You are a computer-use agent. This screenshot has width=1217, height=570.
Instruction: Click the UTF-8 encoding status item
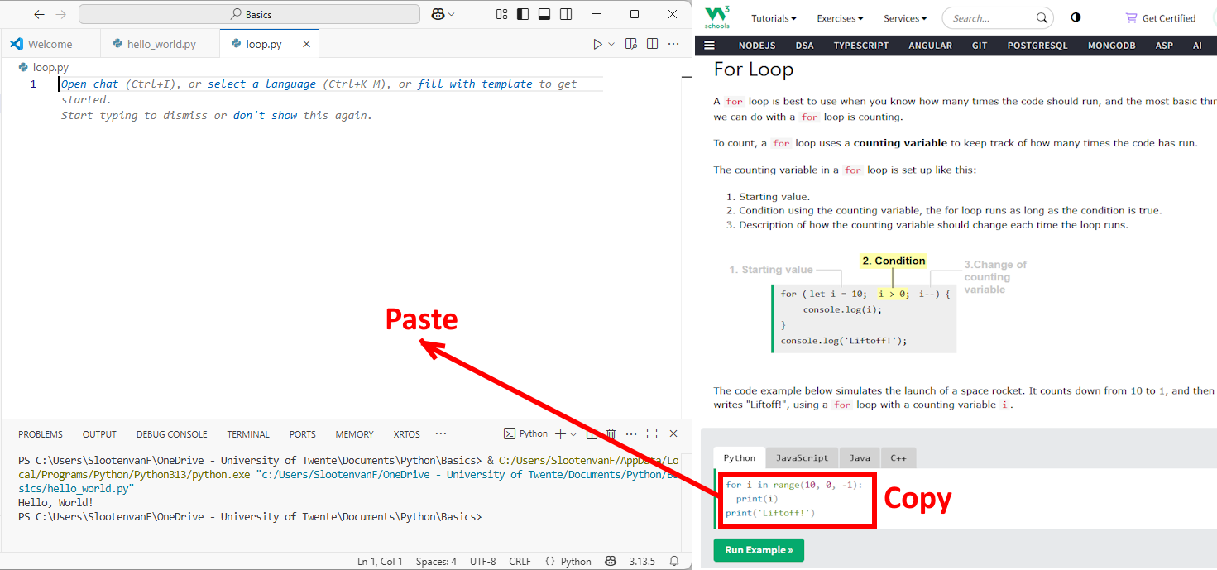click(x=483, y=561)
